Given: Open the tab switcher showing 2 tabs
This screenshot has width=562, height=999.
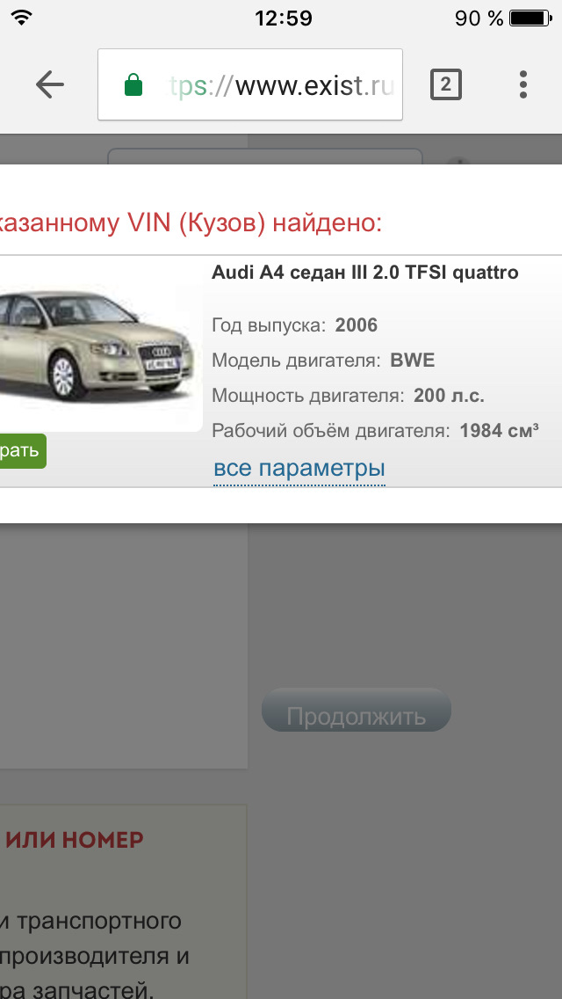Looking at the screenshot, I should pyautogui.click(x=445, y=84).
